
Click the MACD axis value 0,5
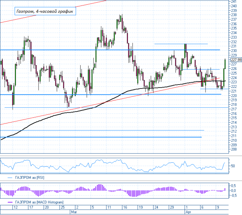233,186
